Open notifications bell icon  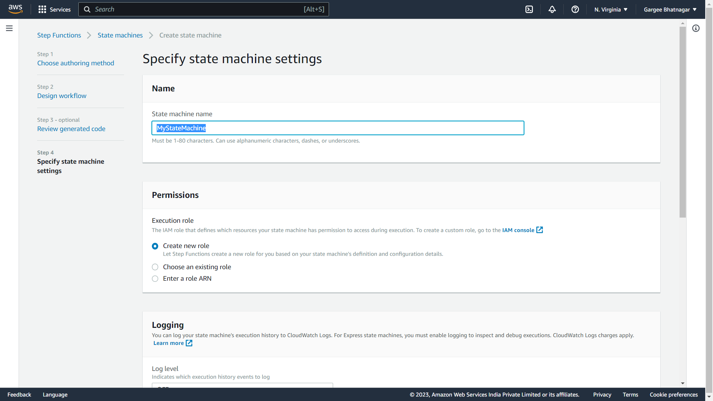point(552,9)
